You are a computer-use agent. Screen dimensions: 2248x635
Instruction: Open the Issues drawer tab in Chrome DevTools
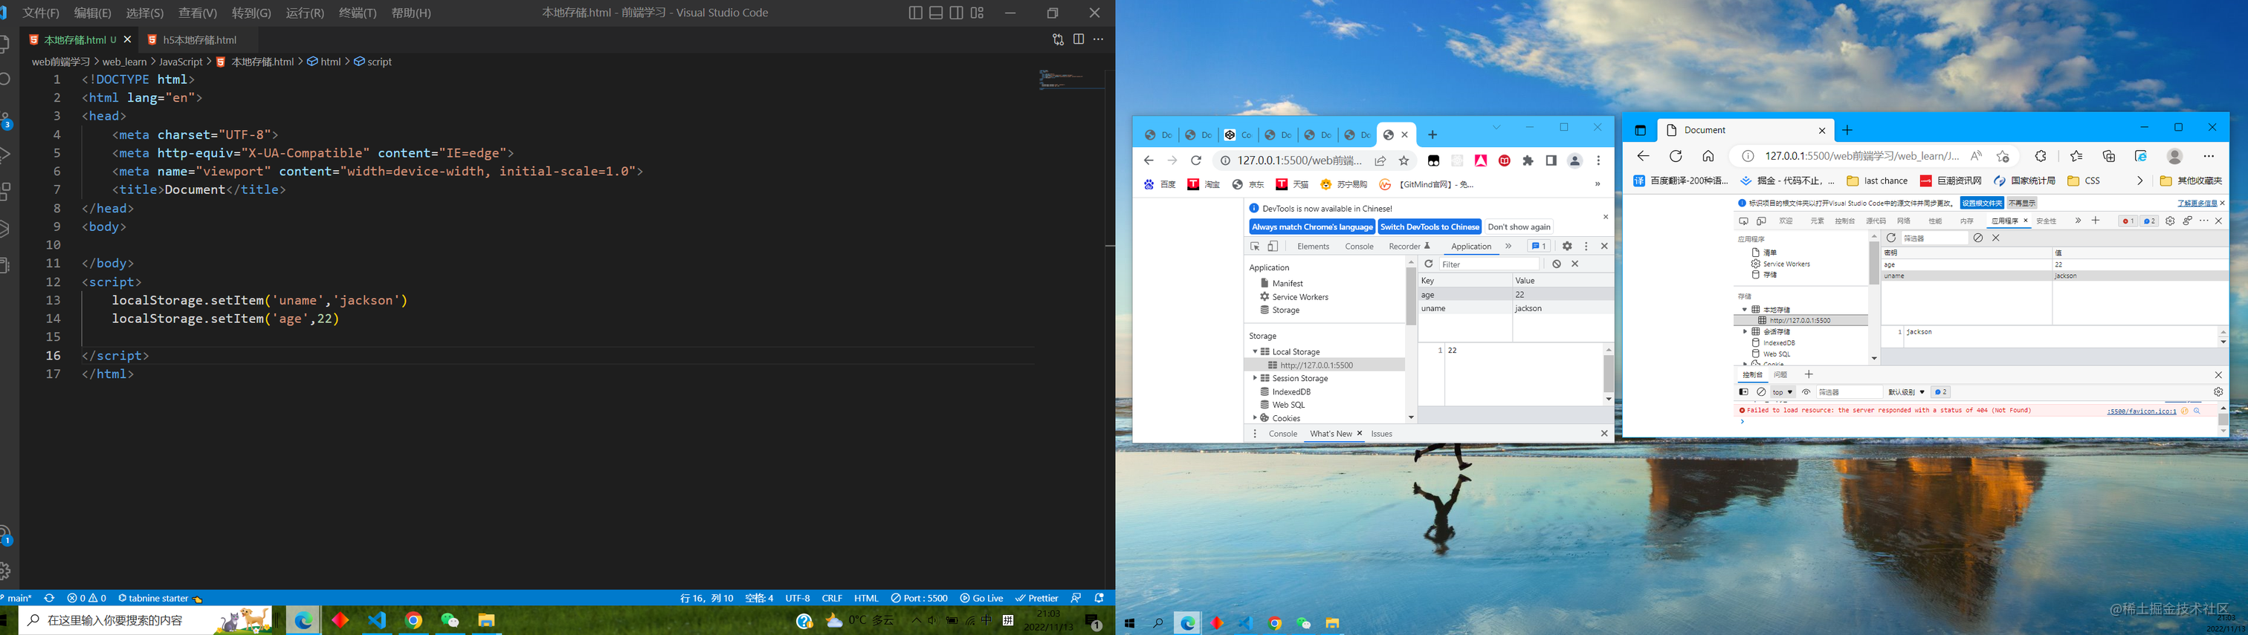point(1381,434)
